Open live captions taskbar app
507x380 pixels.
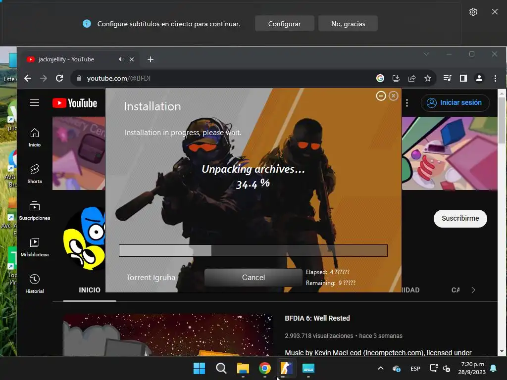pos(308,368)
